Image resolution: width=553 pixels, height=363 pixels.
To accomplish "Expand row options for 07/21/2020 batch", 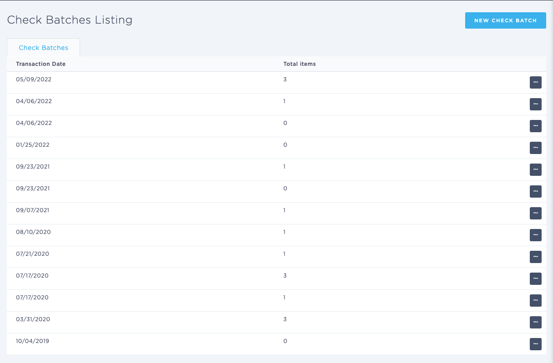I will 535,257.
